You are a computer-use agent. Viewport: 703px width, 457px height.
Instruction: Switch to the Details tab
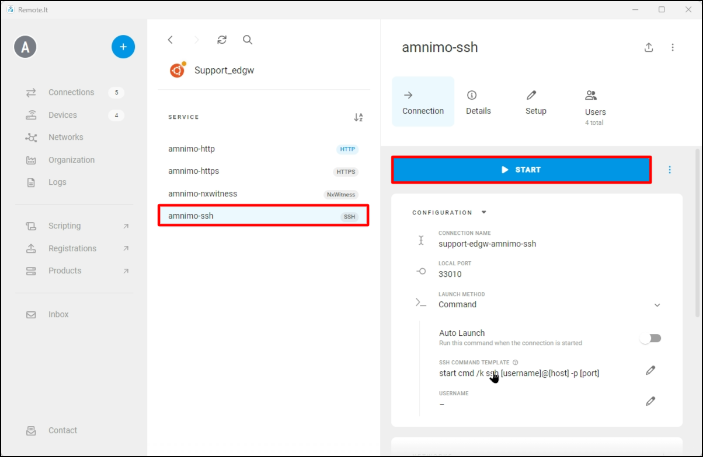(478, 102)
